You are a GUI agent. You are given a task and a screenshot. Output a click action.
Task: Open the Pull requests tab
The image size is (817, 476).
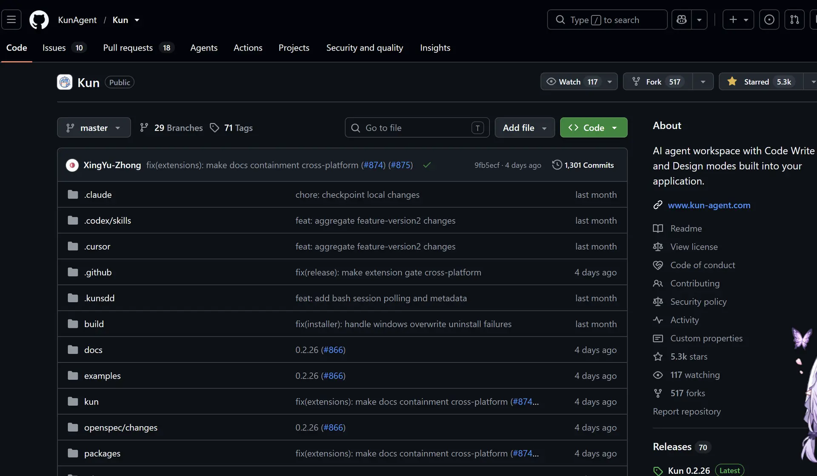(138, 48)
